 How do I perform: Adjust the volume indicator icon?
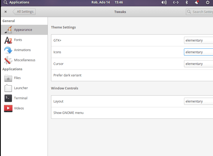click(164, 3)
